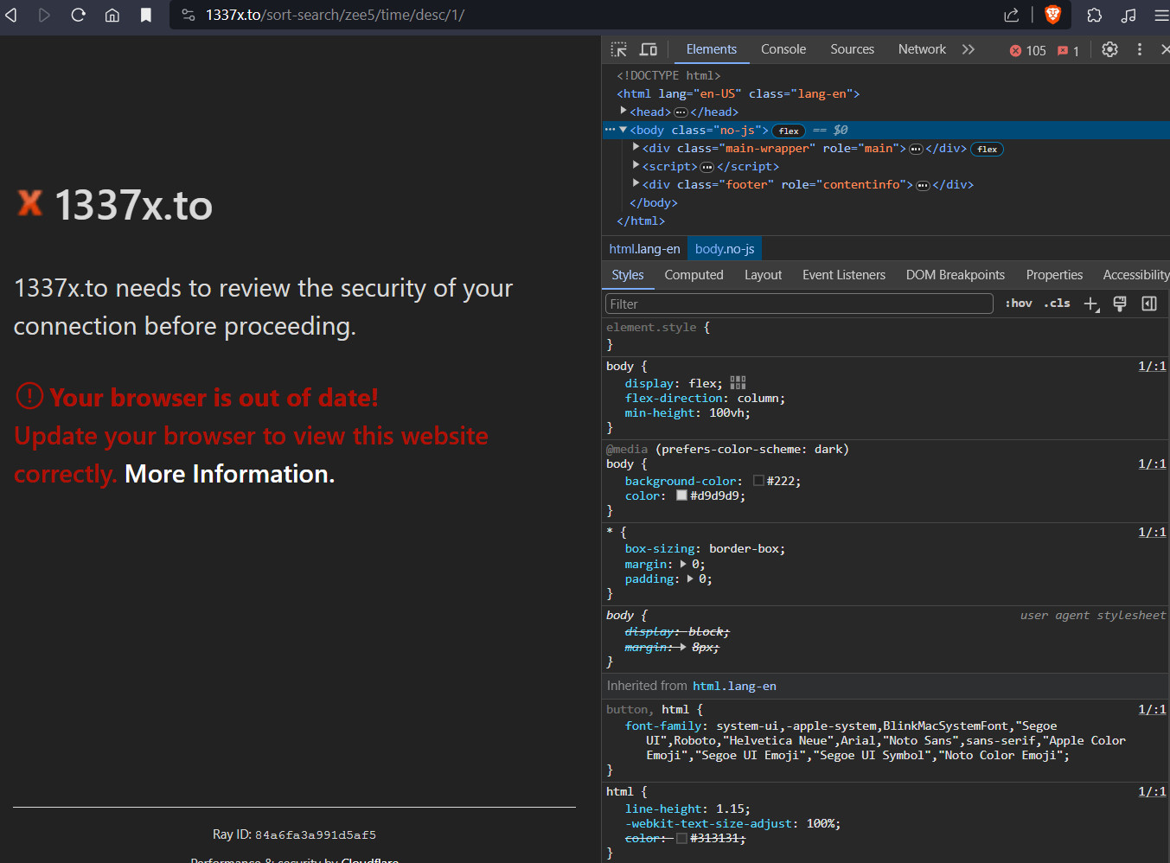Switch to the Elements tab
The width and height of the screenshot is (1170, 863).
(712, 49)
